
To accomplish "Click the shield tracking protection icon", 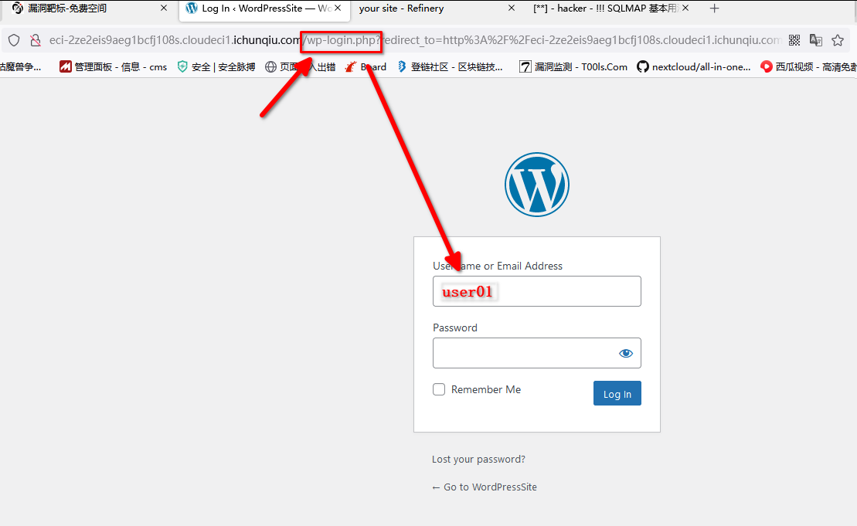I will (x=14, y=40).
